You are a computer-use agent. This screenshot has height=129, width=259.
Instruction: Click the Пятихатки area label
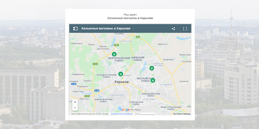[126, 41]
